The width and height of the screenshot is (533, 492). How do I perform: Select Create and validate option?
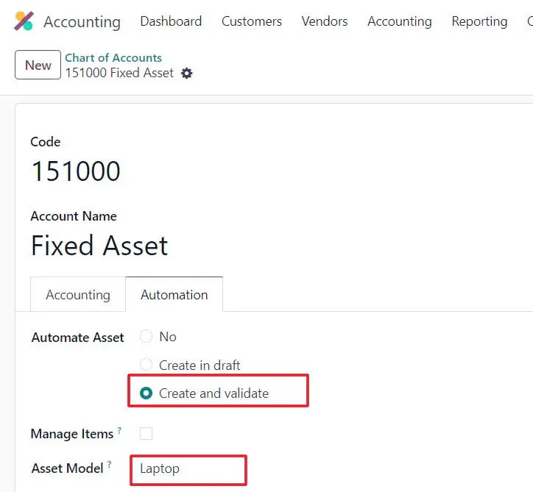pos(146,393)
